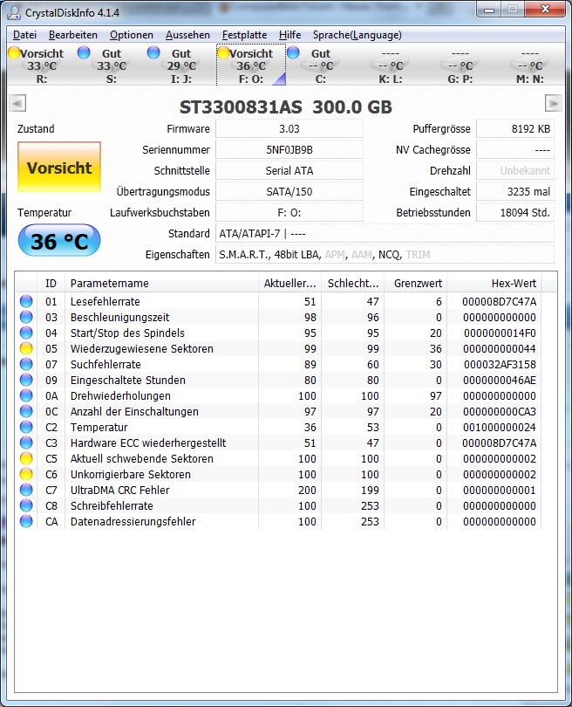
Task: Open the Hilfe menu
Action: [x=290, y=35]
